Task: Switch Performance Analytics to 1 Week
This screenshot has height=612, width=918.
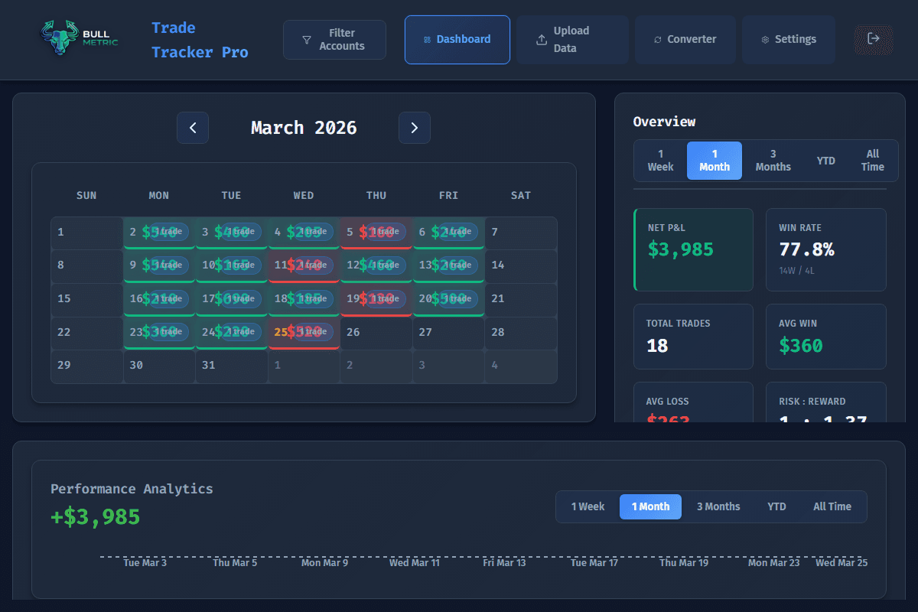Action: pos(589,506)
